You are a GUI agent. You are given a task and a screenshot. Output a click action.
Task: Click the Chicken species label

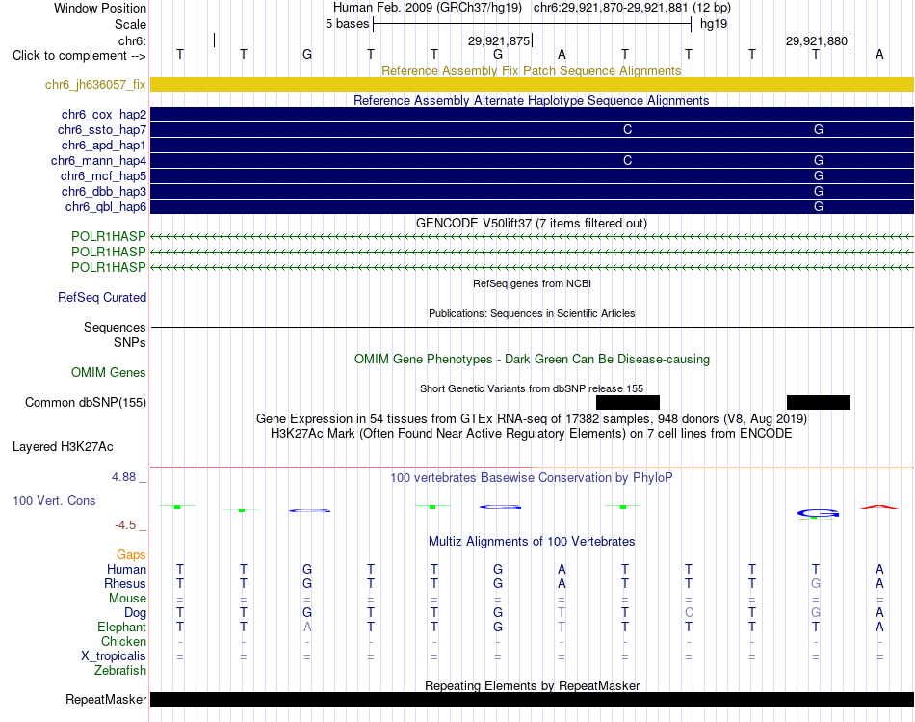pos(123,642)
